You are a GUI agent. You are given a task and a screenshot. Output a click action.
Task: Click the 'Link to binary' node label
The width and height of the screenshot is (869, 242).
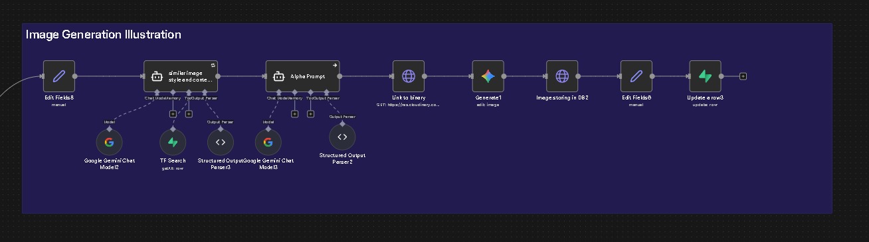pyautogui.click(x=409, y=97)
